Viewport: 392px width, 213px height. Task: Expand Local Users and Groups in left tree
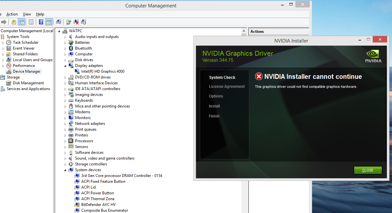(x=3, y=60)
